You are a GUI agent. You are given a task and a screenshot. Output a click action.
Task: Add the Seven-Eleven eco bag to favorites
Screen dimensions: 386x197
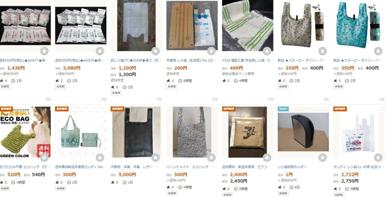click(x=267, y=158)
